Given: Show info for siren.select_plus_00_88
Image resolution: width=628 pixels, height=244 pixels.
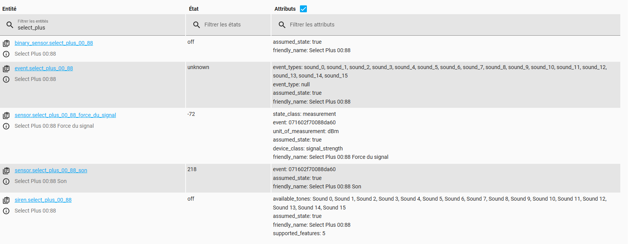Looking at the screenshot, I should (6, 211).
